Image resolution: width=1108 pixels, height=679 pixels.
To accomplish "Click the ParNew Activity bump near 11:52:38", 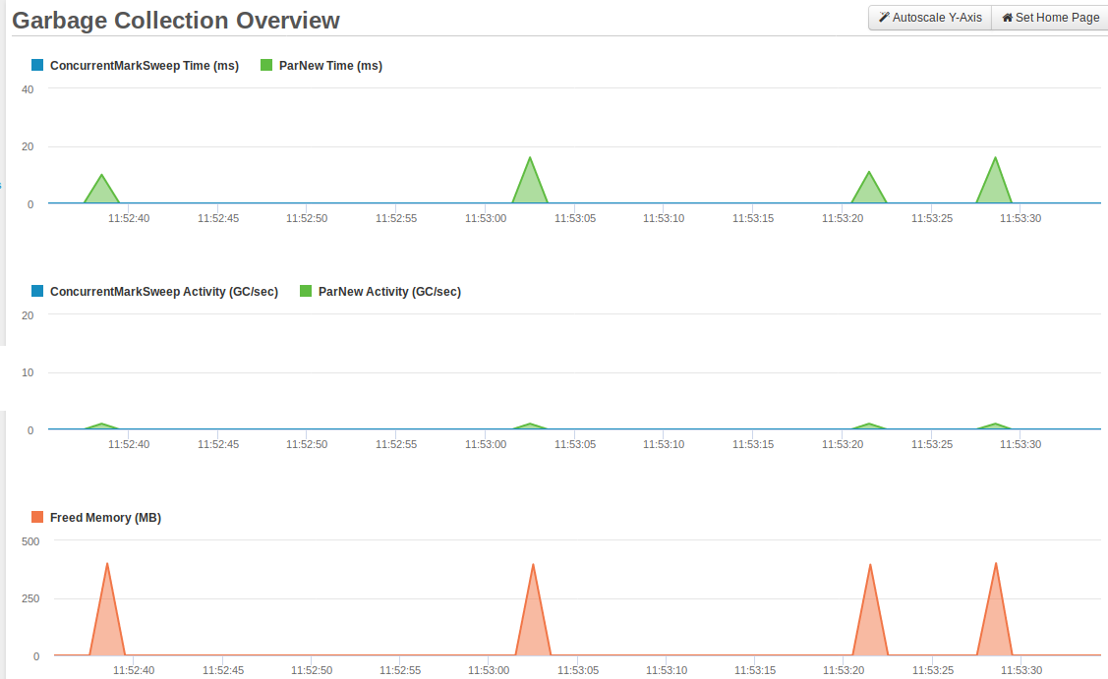I will (102, 425).
